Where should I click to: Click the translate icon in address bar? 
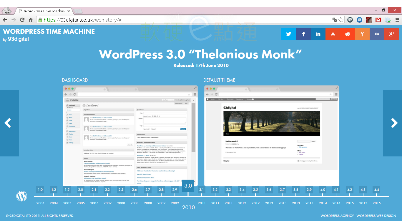tap(335, 20)
